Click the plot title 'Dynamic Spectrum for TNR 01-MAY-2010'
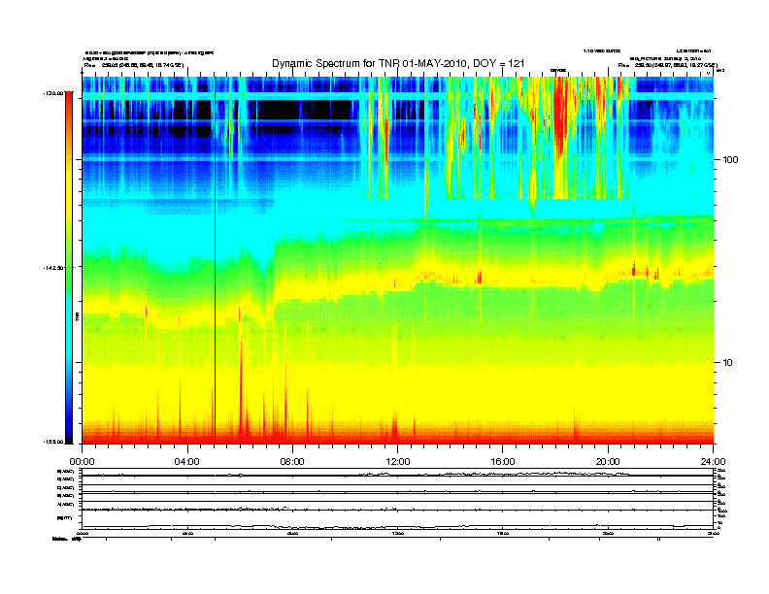Image resolution: width=769 pixels, height=594 pixels. coord(398,63)
